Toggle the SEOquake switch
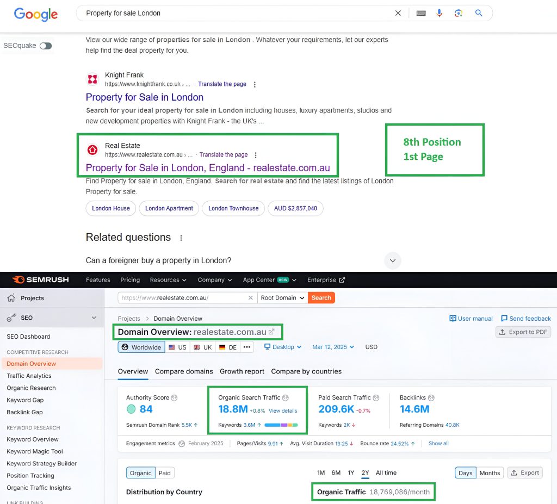The width and height of the screenshot is (557, 504). [x=46, y=46]
